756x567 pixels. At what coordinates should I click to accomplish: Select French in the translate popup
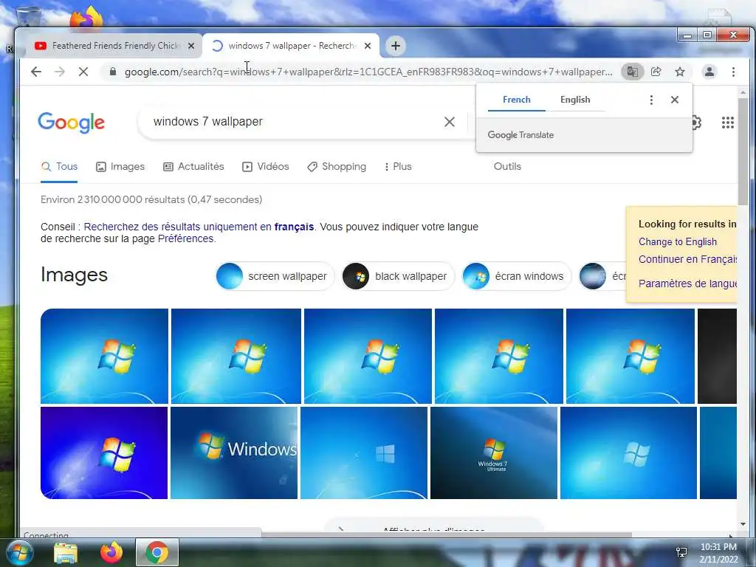pos(516,100)
